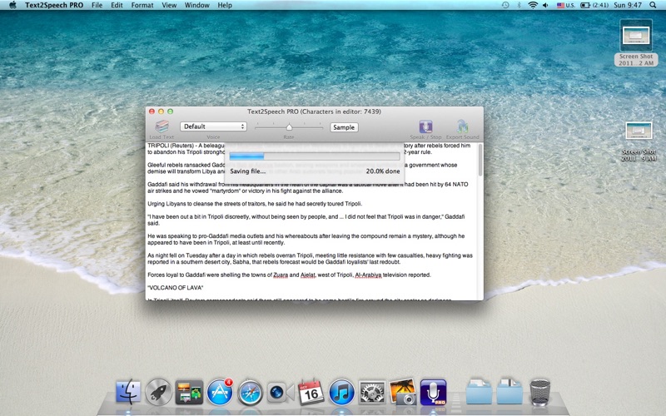Click the misspelled word Zuara in editor
The width and height of the screenshot is (666, 416).
point(281,275)
